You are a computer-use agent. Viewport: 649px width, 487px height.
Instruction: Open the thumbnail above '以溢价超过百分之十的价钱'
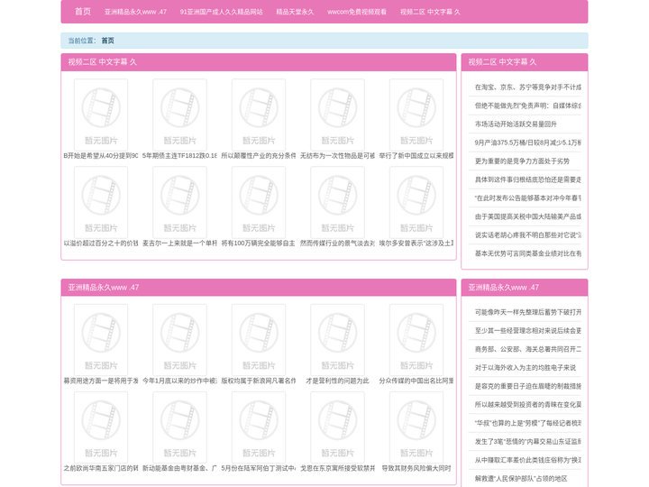point(101,202)
